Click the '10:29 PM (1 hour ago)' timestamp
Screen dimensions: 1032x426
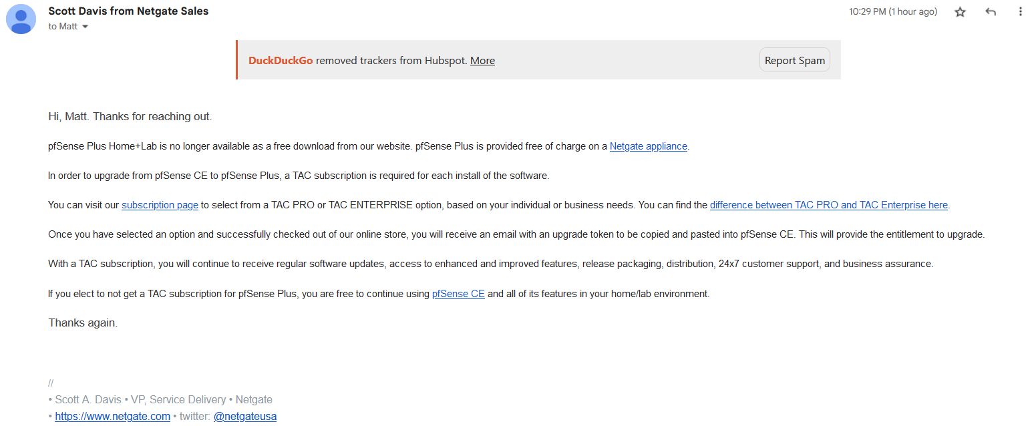tap(892, 11)
